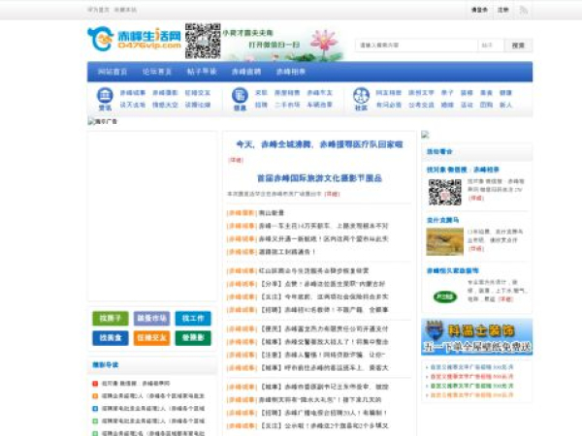The width and height of the screenshot is (582, 436).
Task: Open the headline 今天，赤峰全城沸腾 article
Action: pyautogui.click(x=319, y=144)
